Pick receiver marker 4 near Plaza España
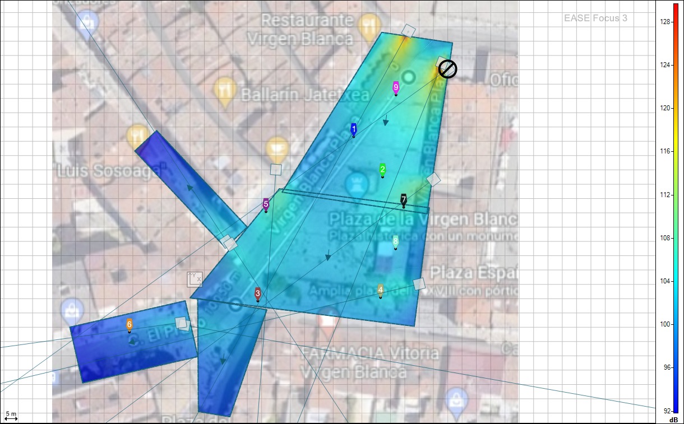The height and width of the screenshot is (424, 684). tap(381, 290)
